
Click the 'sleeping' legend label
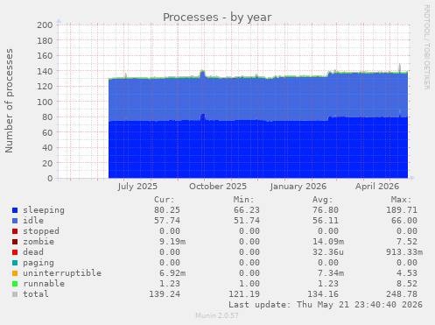tap(44, 210)
